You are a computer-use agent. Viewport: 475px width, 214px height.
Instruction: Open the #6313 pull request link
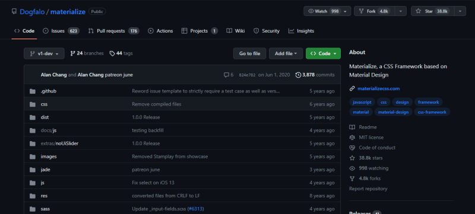click(195, 209)
